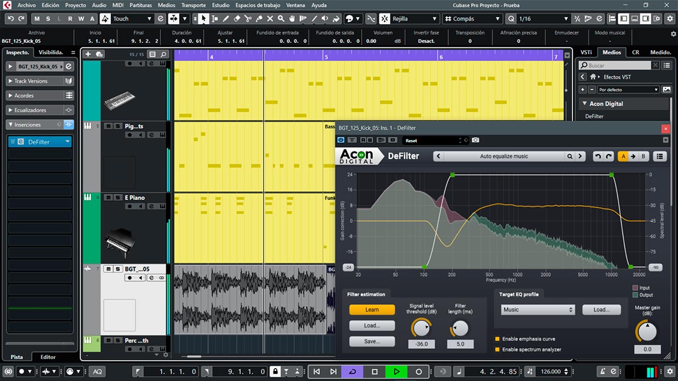Viewport: 678px width, 381px height.
Task: Click the Save button in DeFilter
Action: (x=372, y=341)
